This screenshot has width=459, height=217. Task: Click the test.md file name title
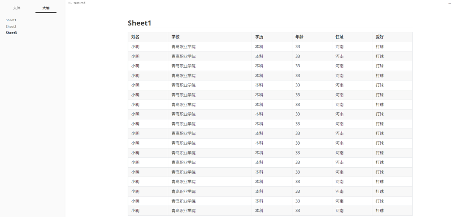(79, 3)
